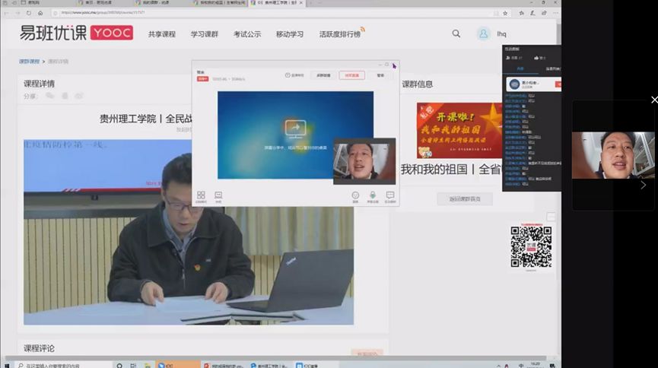The height and width of the screenshot is (368, 658).
Task: Open the chat message icon in live window
Action: tap(390, 196)
